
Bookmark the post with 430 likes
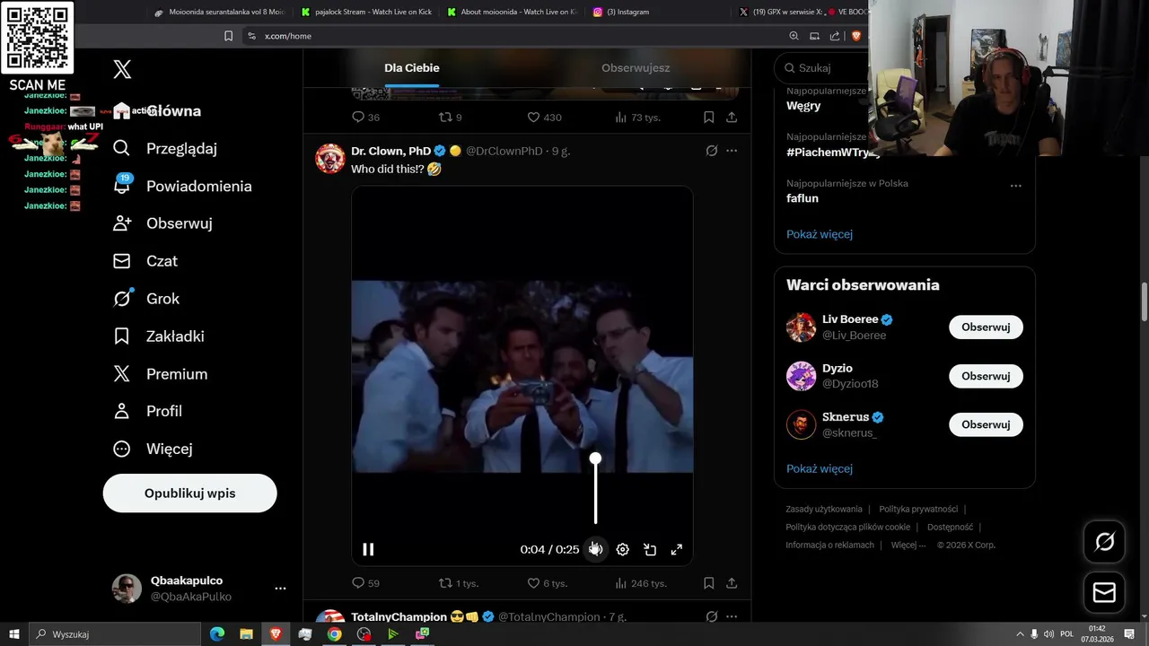(x=708, y=118)
